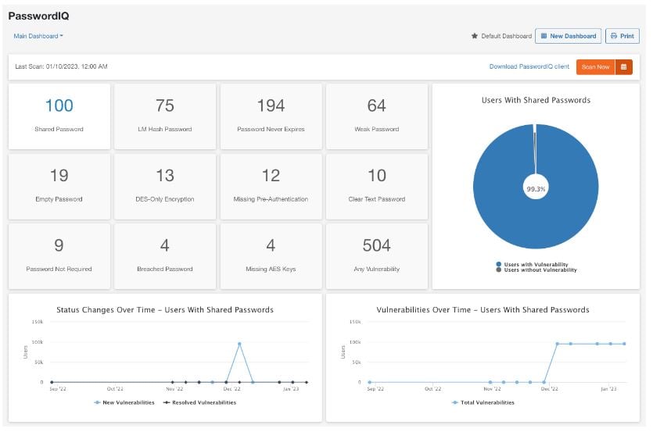Create a New Dashboard
The image size is (653, 432).
569,36
